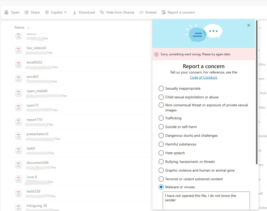Click the Hide from Shared icon
This screenshot has width=267, height=211.
point(102,12)
